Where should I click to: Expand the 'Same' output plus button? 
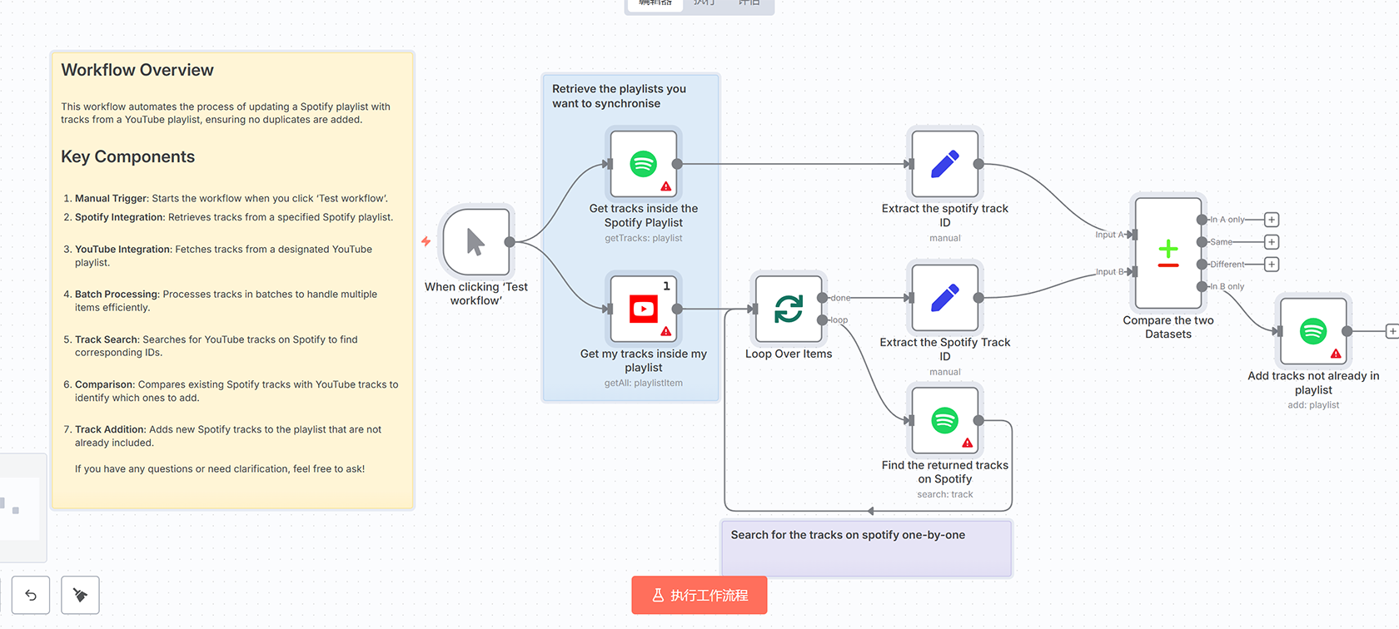[1272, 242]
